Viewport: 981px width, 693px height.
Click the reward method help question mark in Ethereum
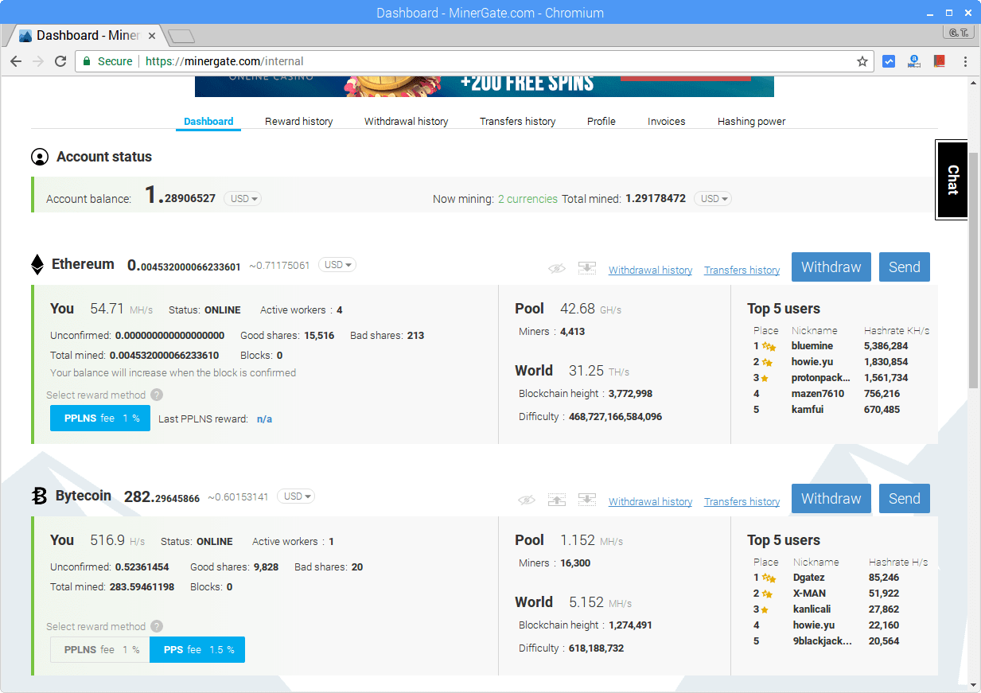tap(157, 395)
